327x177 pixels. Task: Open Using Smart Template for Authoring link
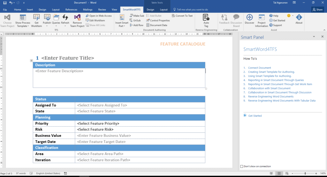tap(270, 76)
